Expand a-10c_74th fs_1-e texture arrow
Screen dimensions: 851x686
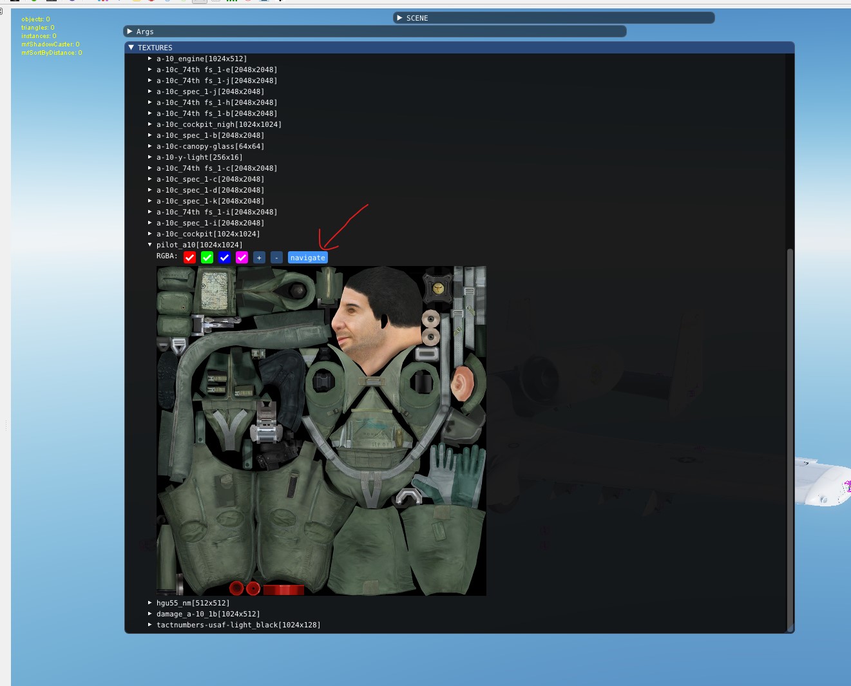point(150,70)
